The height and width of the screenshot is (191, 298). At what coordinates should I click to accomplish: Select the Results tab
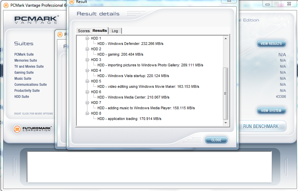pos(100,30)
